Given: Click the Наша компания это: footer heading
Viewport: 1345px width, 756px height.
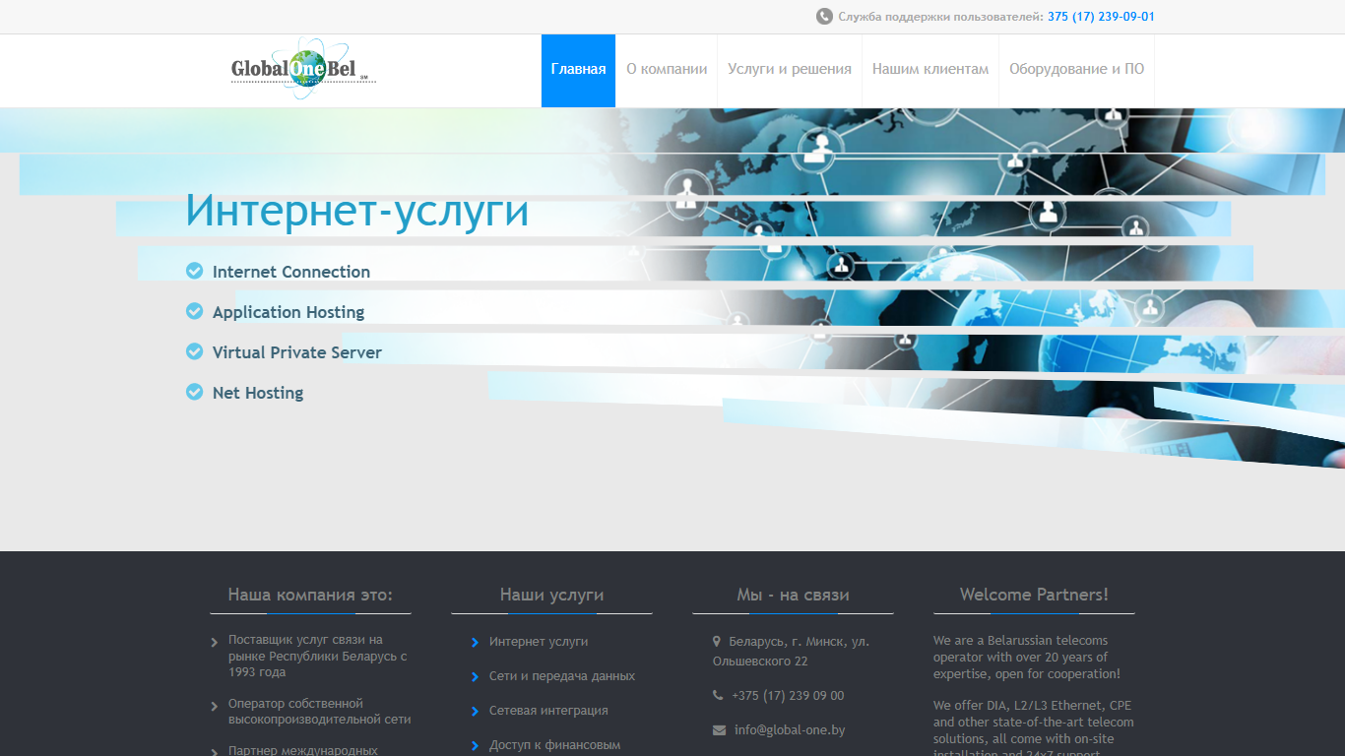Looking at the screenshot, I should (x=310, y=595).
